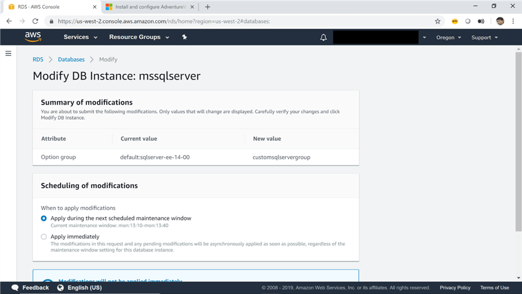This screenshot has width=522, height=294.
Task: Click the Attribute column header
Action: 53,139
